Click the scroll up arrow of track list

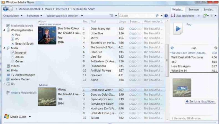point(167,21)
